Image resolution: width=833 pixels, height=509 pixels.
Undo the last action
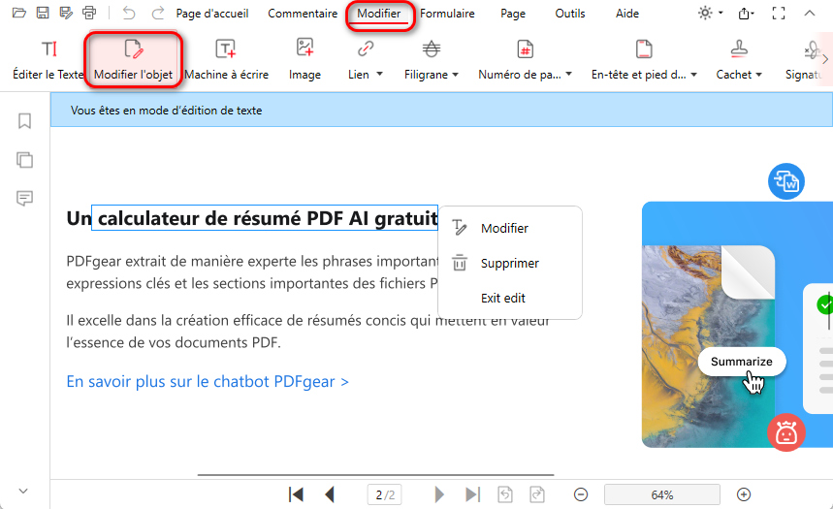point(129,13)
